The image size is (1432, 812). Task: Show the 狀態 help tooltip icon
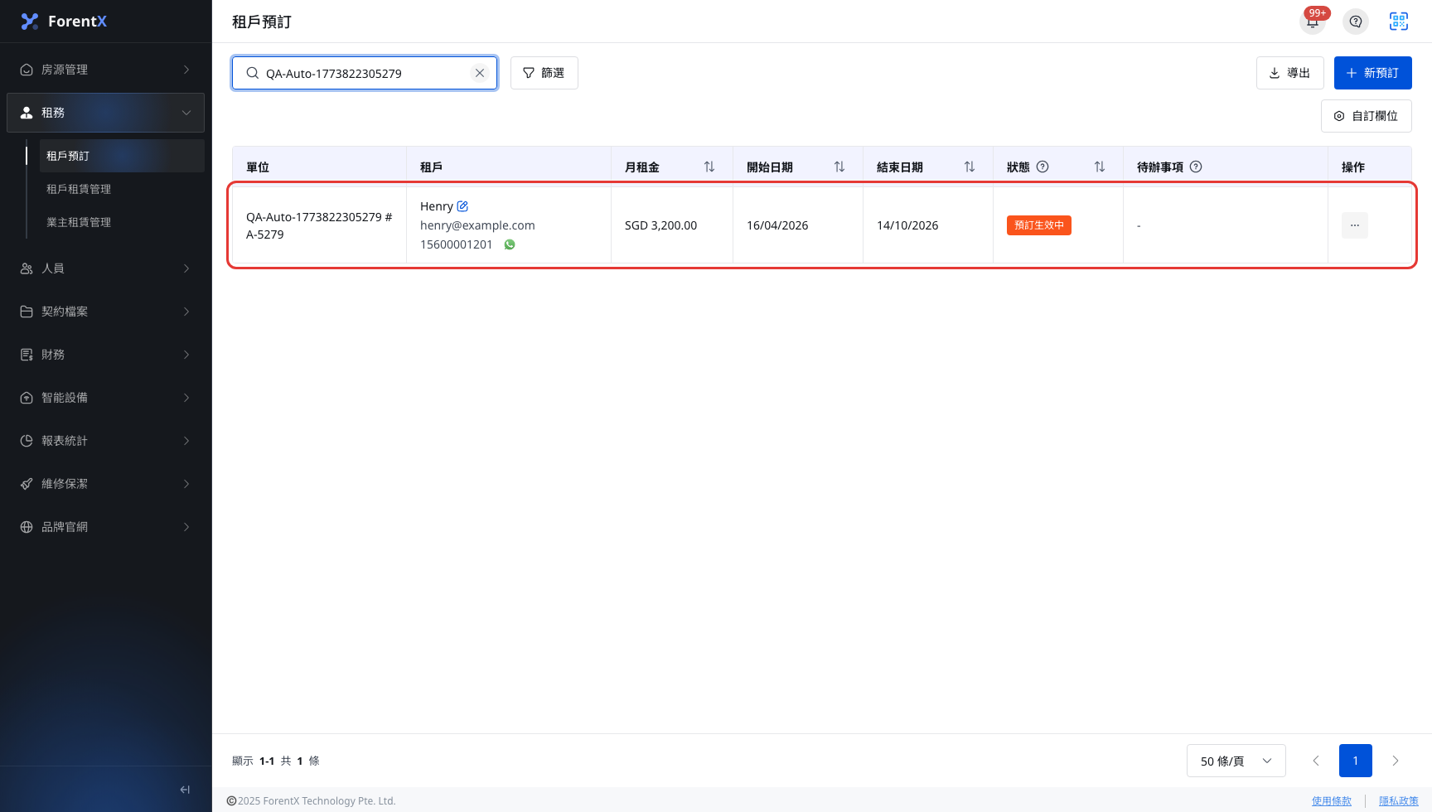coord(1043,167)
